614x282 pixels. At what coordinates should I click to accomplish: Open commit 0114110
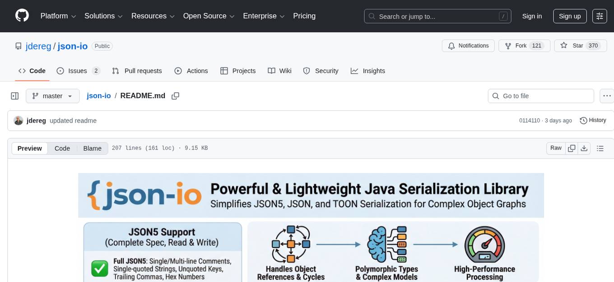tap(529, 120)
